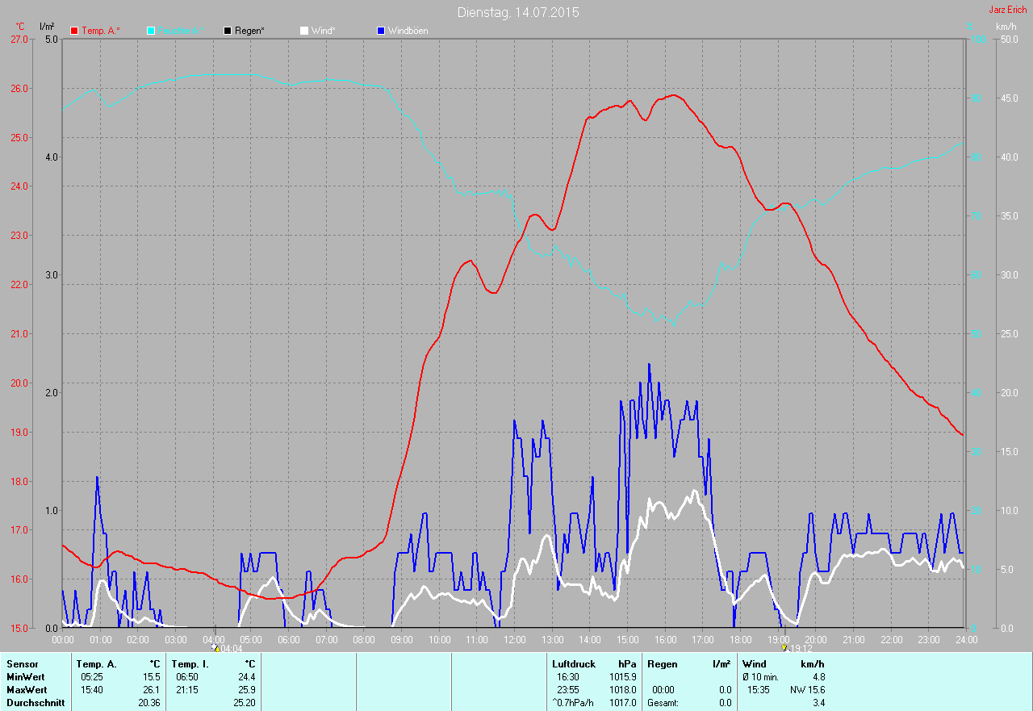Select the Temp. A. legend label
The height and width of the screenshot is (711, 1033).
(100, 31)
